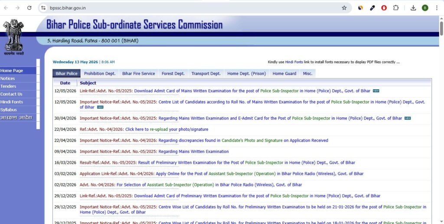Open For Selection of Assistant Sub-Inspector link

tap(209, 185)
